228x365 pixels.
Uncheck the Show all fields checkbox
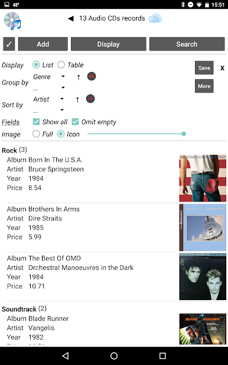point(37,122)
